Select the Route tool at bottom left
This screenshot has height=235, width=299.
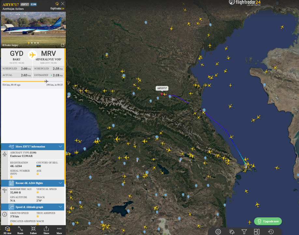pyautogui.click(x=20, y=230)
